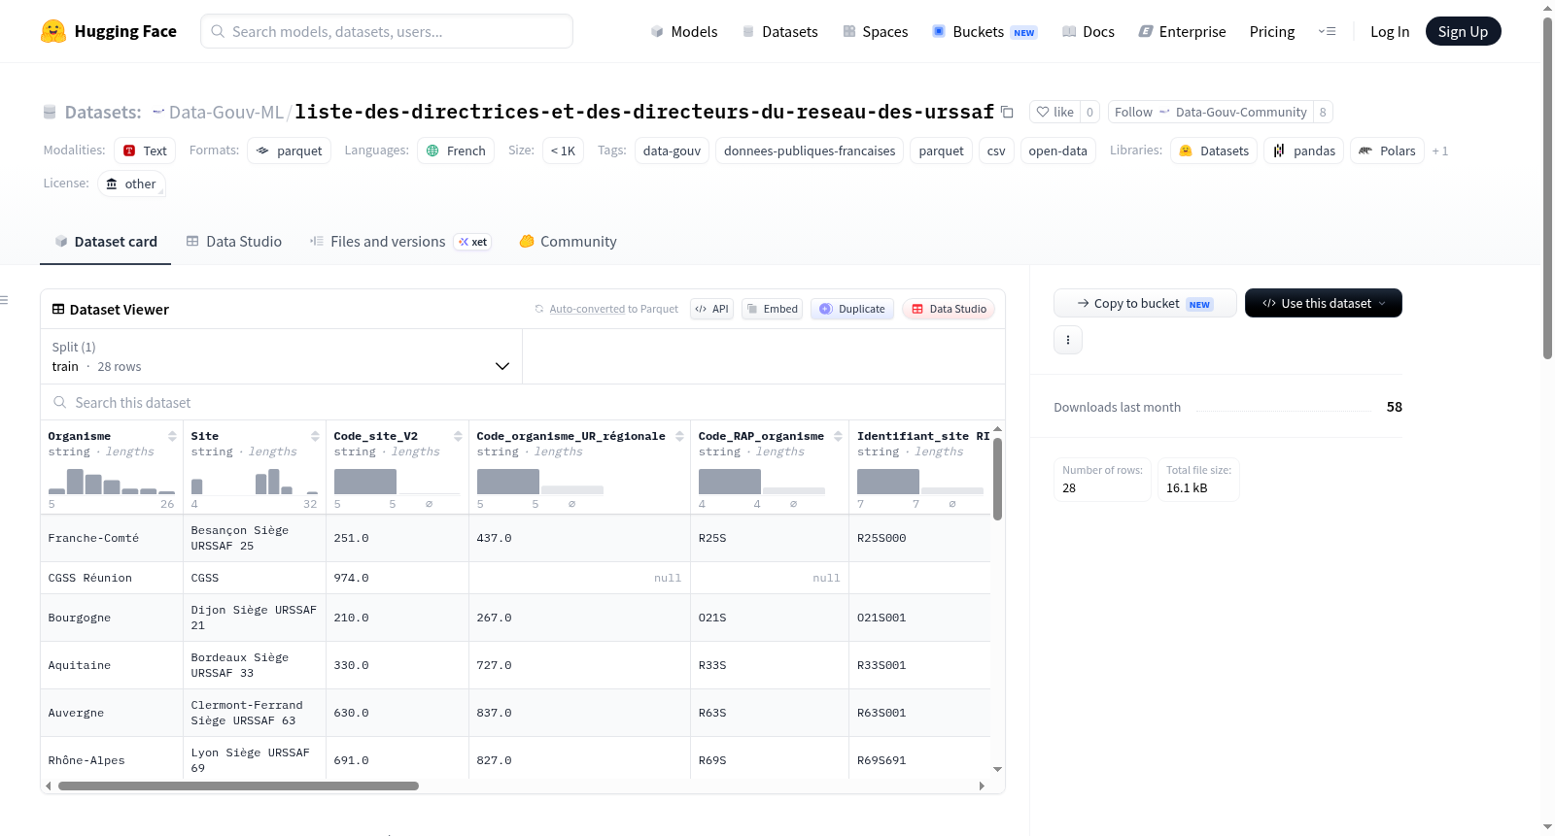Click the Clermont-Ferrand Siège URSSAF 63 cell
1555x836 pixels.
[255, 713]
